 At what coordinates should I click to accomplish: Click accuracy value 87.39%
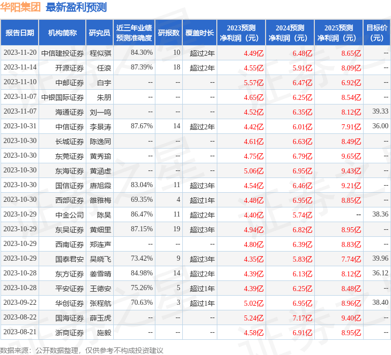(142, 67)
